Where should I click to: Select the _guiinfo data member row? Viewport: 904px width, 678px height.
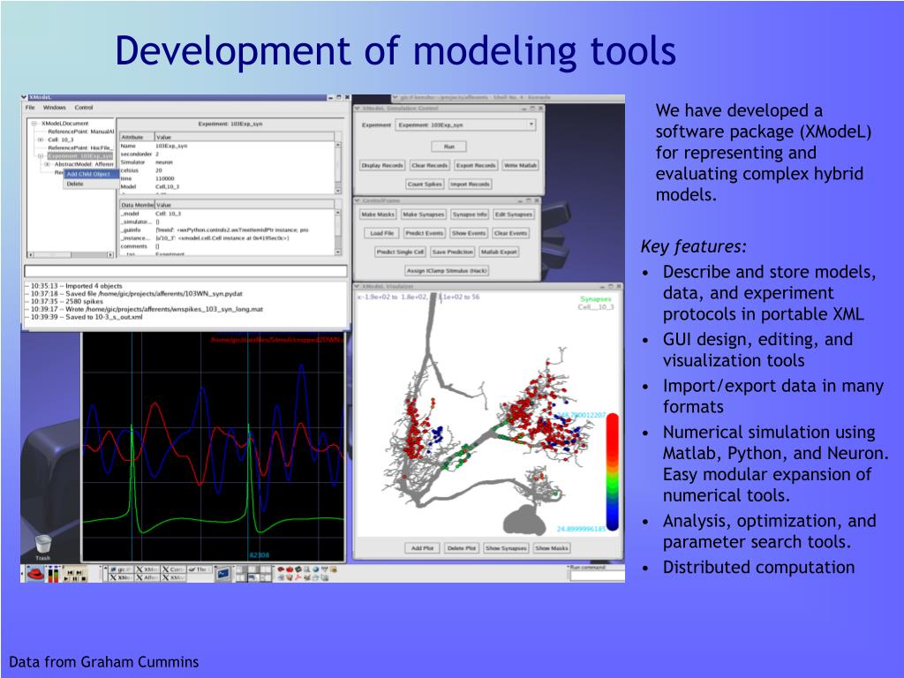click(x=227, y=230)
